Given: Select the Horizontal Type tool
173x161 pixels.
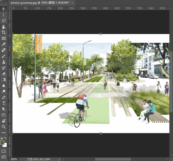Looking at the screenshot, I should pyautogui.click(x=3, y=103).
